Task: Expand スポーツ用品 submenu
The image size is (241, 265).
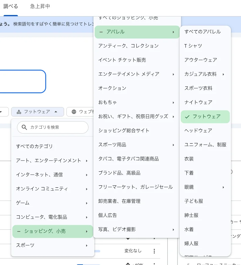Action: [137, 145]
